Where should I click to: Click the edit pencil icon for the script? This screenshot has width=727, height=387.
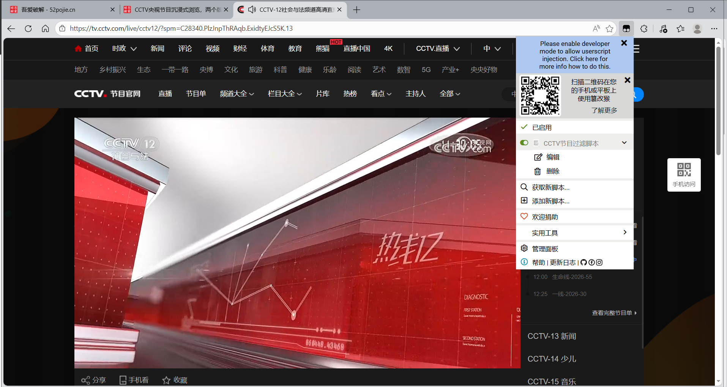click(538, 157)
